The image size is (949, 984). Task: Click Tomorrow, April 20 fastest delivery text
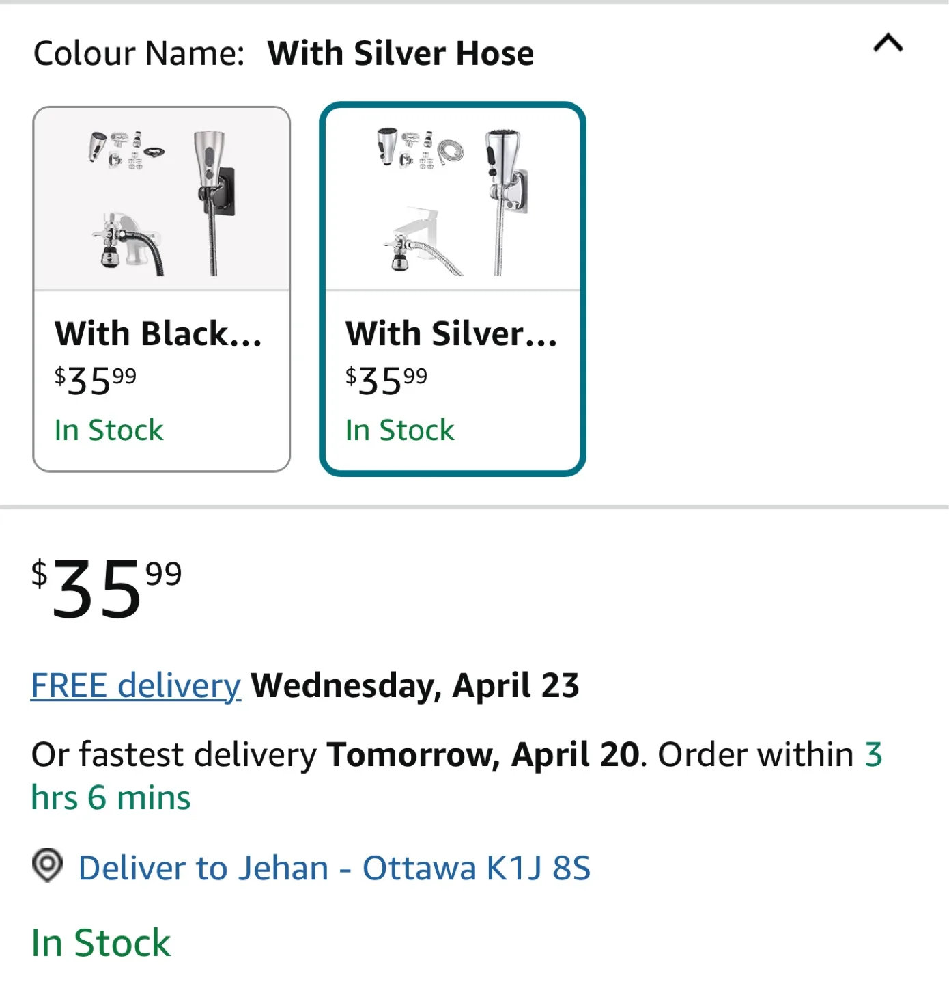483,755
